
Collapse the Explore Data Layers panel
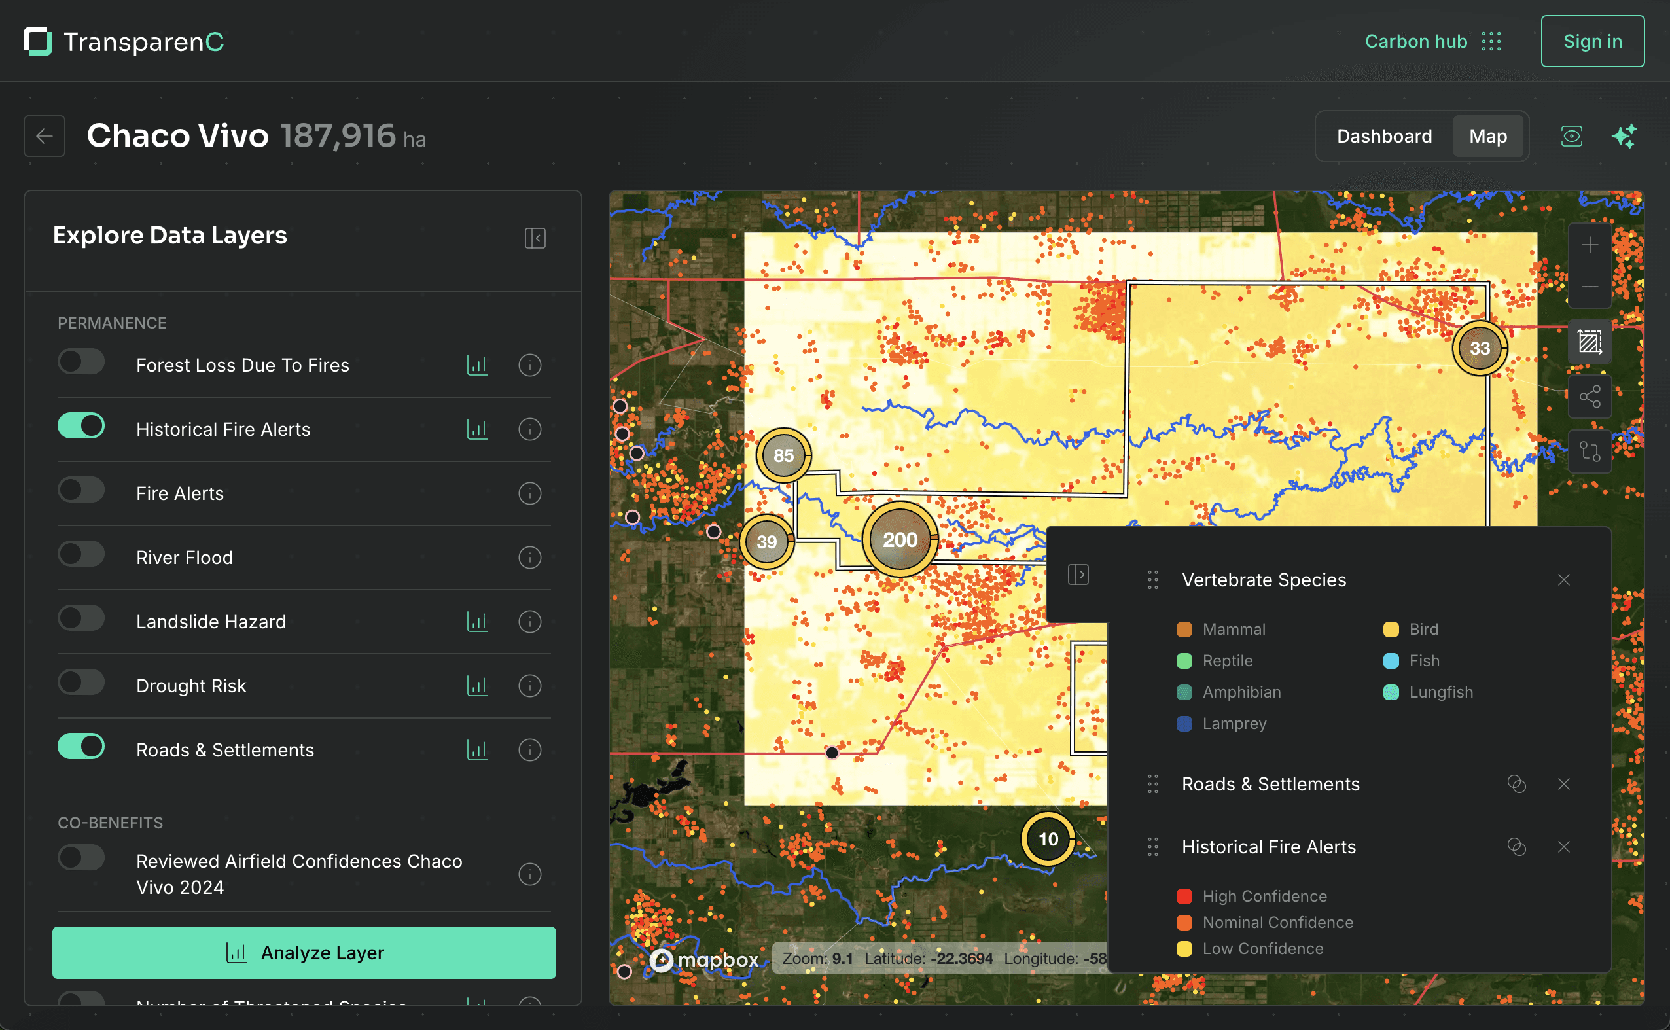(x=535, y=238)
